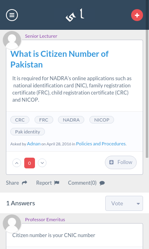The width and height of the screenshot is (149, 249).
Task: Downvote the question with down chevron
Action: [x=42, y=163]
